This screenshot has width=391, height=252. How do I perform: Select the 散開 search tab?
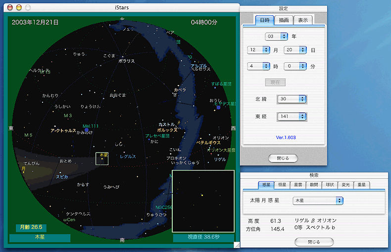pyautogui.click(x=314, y=185)
